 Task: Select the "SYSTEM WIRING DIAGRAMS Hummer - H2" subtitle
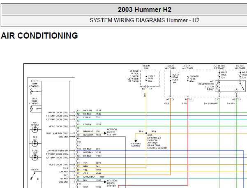pyautogui.click(x=144, y=20)
